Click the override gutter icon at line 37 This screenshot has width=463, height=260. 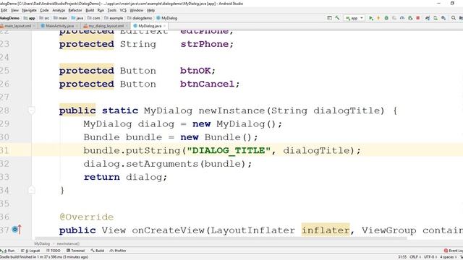coord(17,230)
